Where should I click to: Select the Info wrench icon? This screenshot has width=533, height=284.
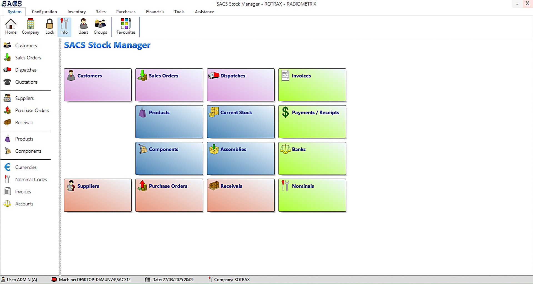pos(64,24)
